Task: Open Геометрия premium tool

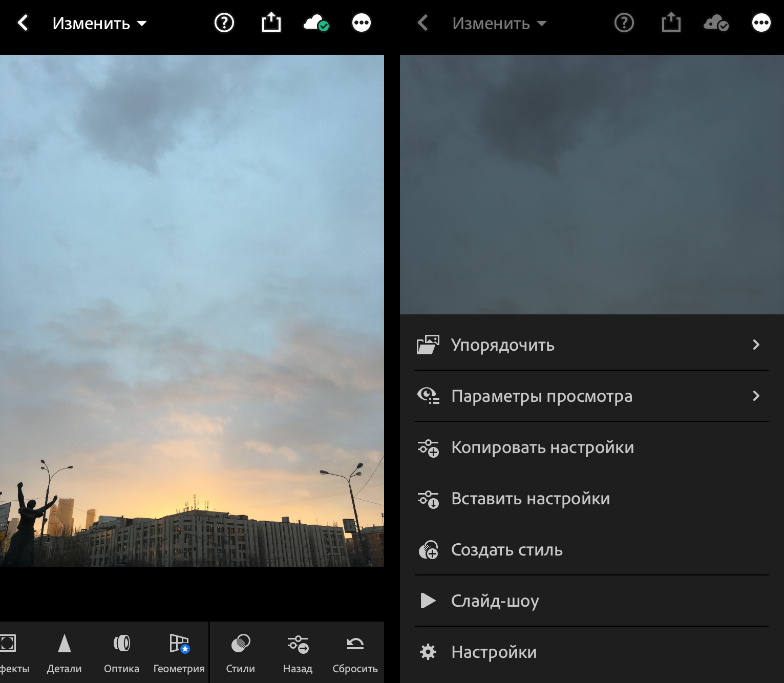Action: [179, 653]
